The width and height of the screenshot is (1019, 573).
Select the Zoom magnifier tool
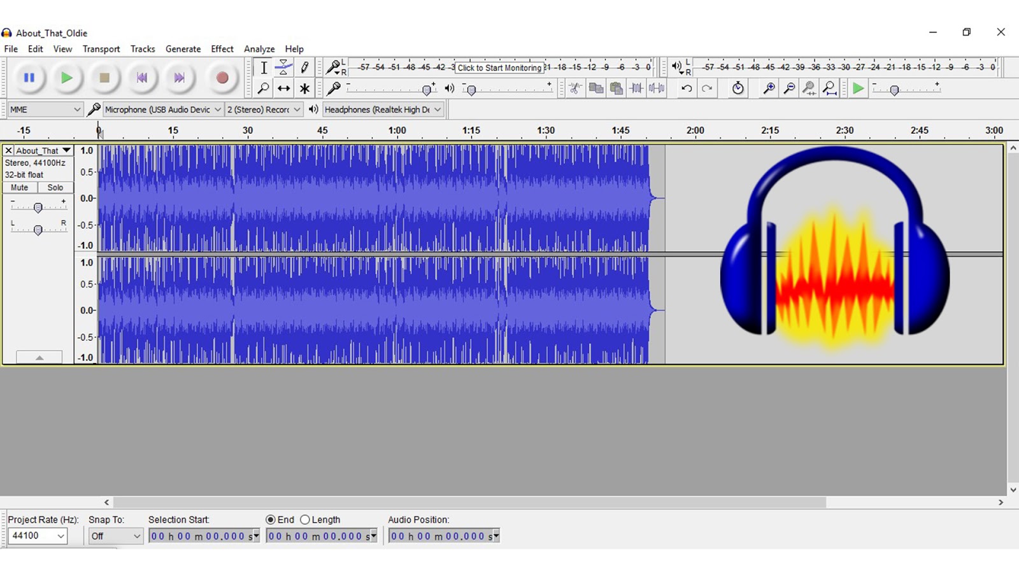click(x=264, y=88)
